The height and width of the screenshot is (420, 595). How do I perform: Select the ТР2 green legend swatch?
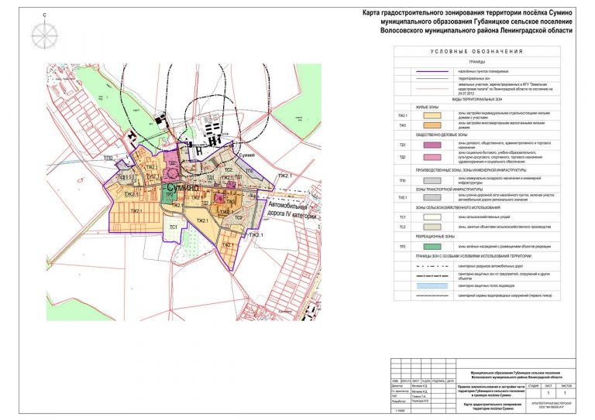[x=432, y=247]
